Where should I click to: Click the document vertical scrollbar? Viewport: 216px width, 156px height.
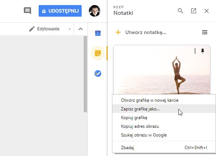point(85,74)
